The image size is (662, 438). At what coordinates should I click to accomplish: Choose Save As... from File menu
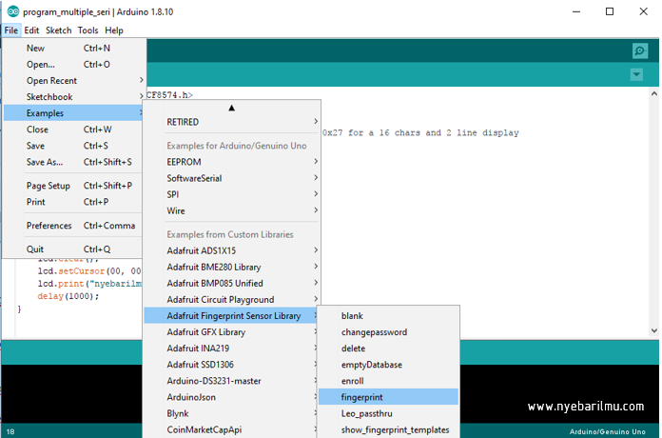(x=73, y=162)
